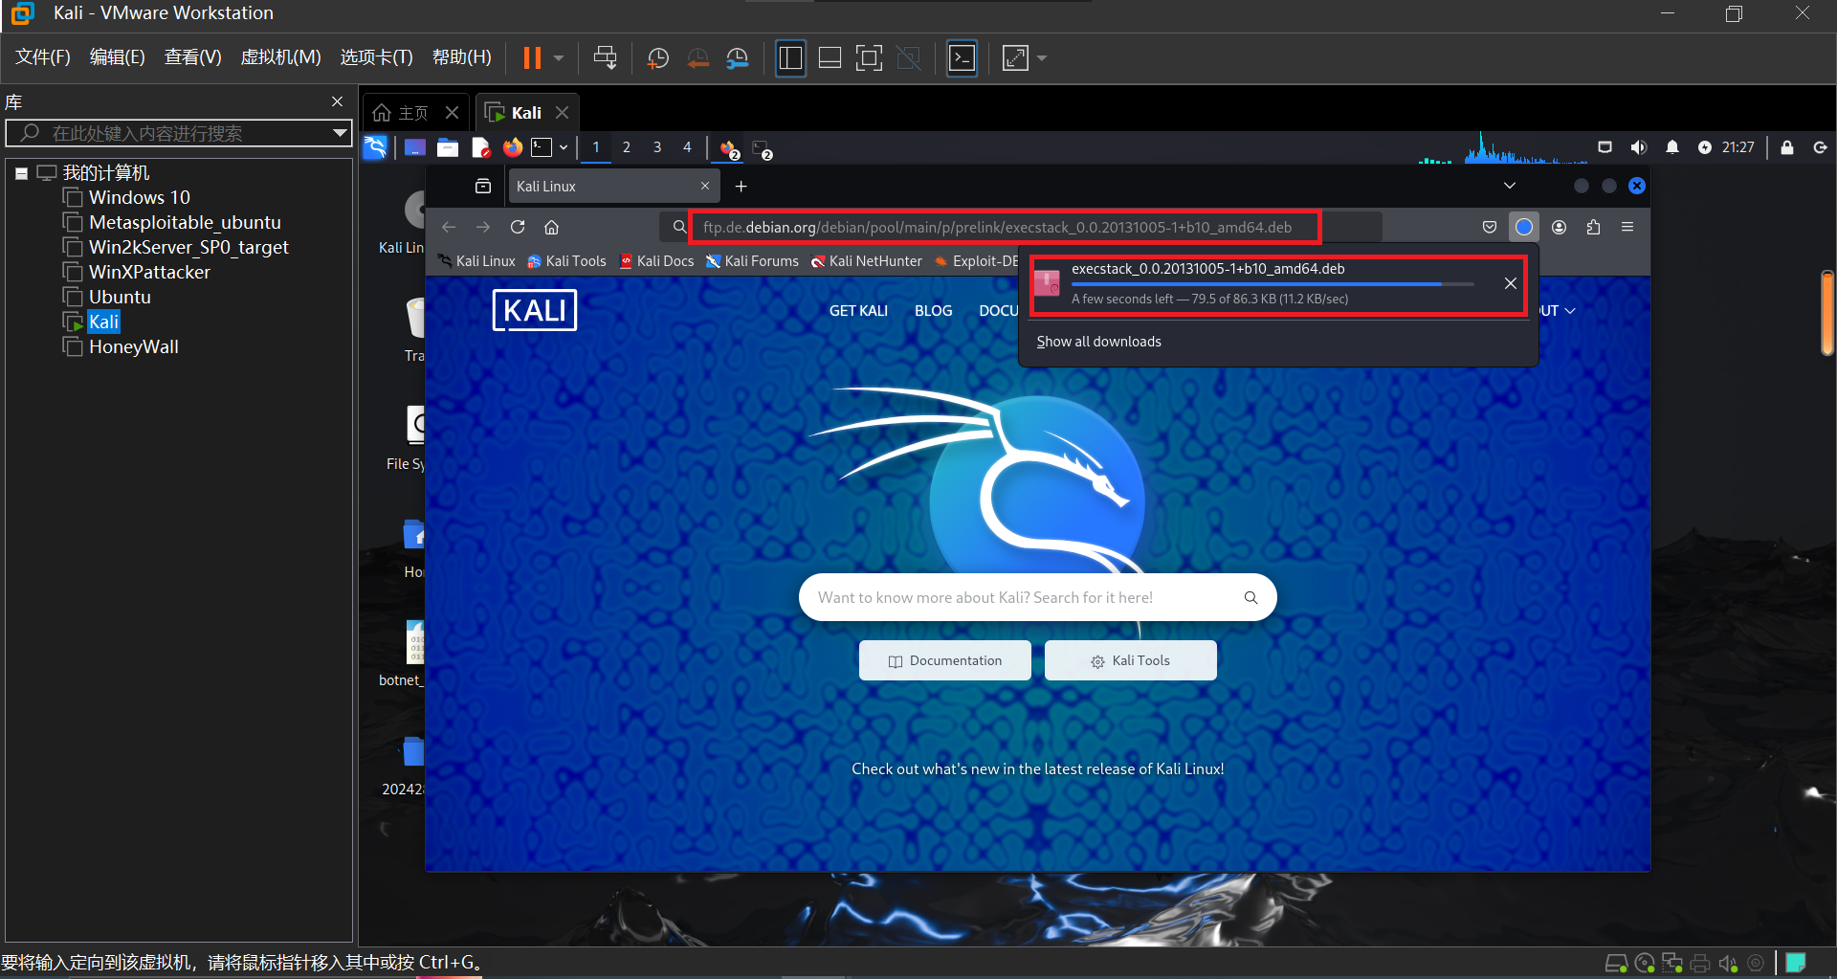
Task: Switch to workspace 2
Action: point(627,147)
